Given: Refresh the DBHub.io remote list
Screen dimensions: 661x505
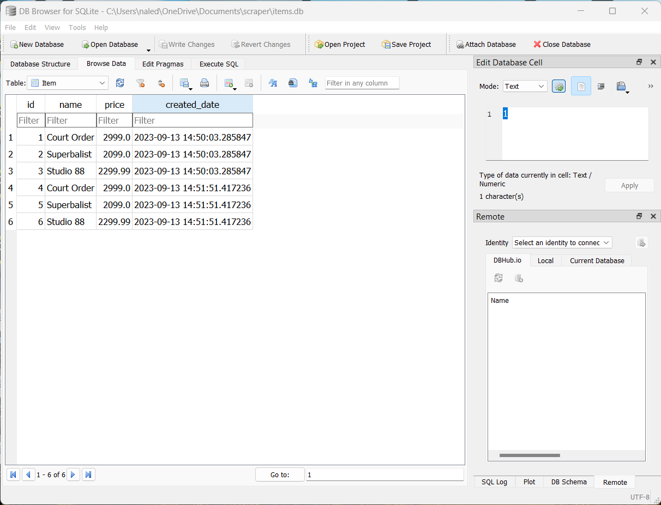Looking at the screenshot, I should [498, 278].
